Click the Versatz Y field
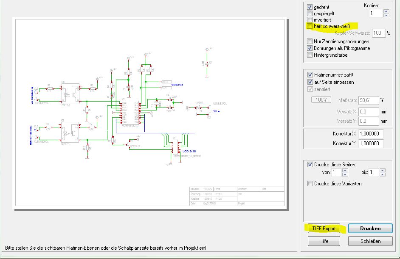Viewport: 400px width, 259px height. 369,121
